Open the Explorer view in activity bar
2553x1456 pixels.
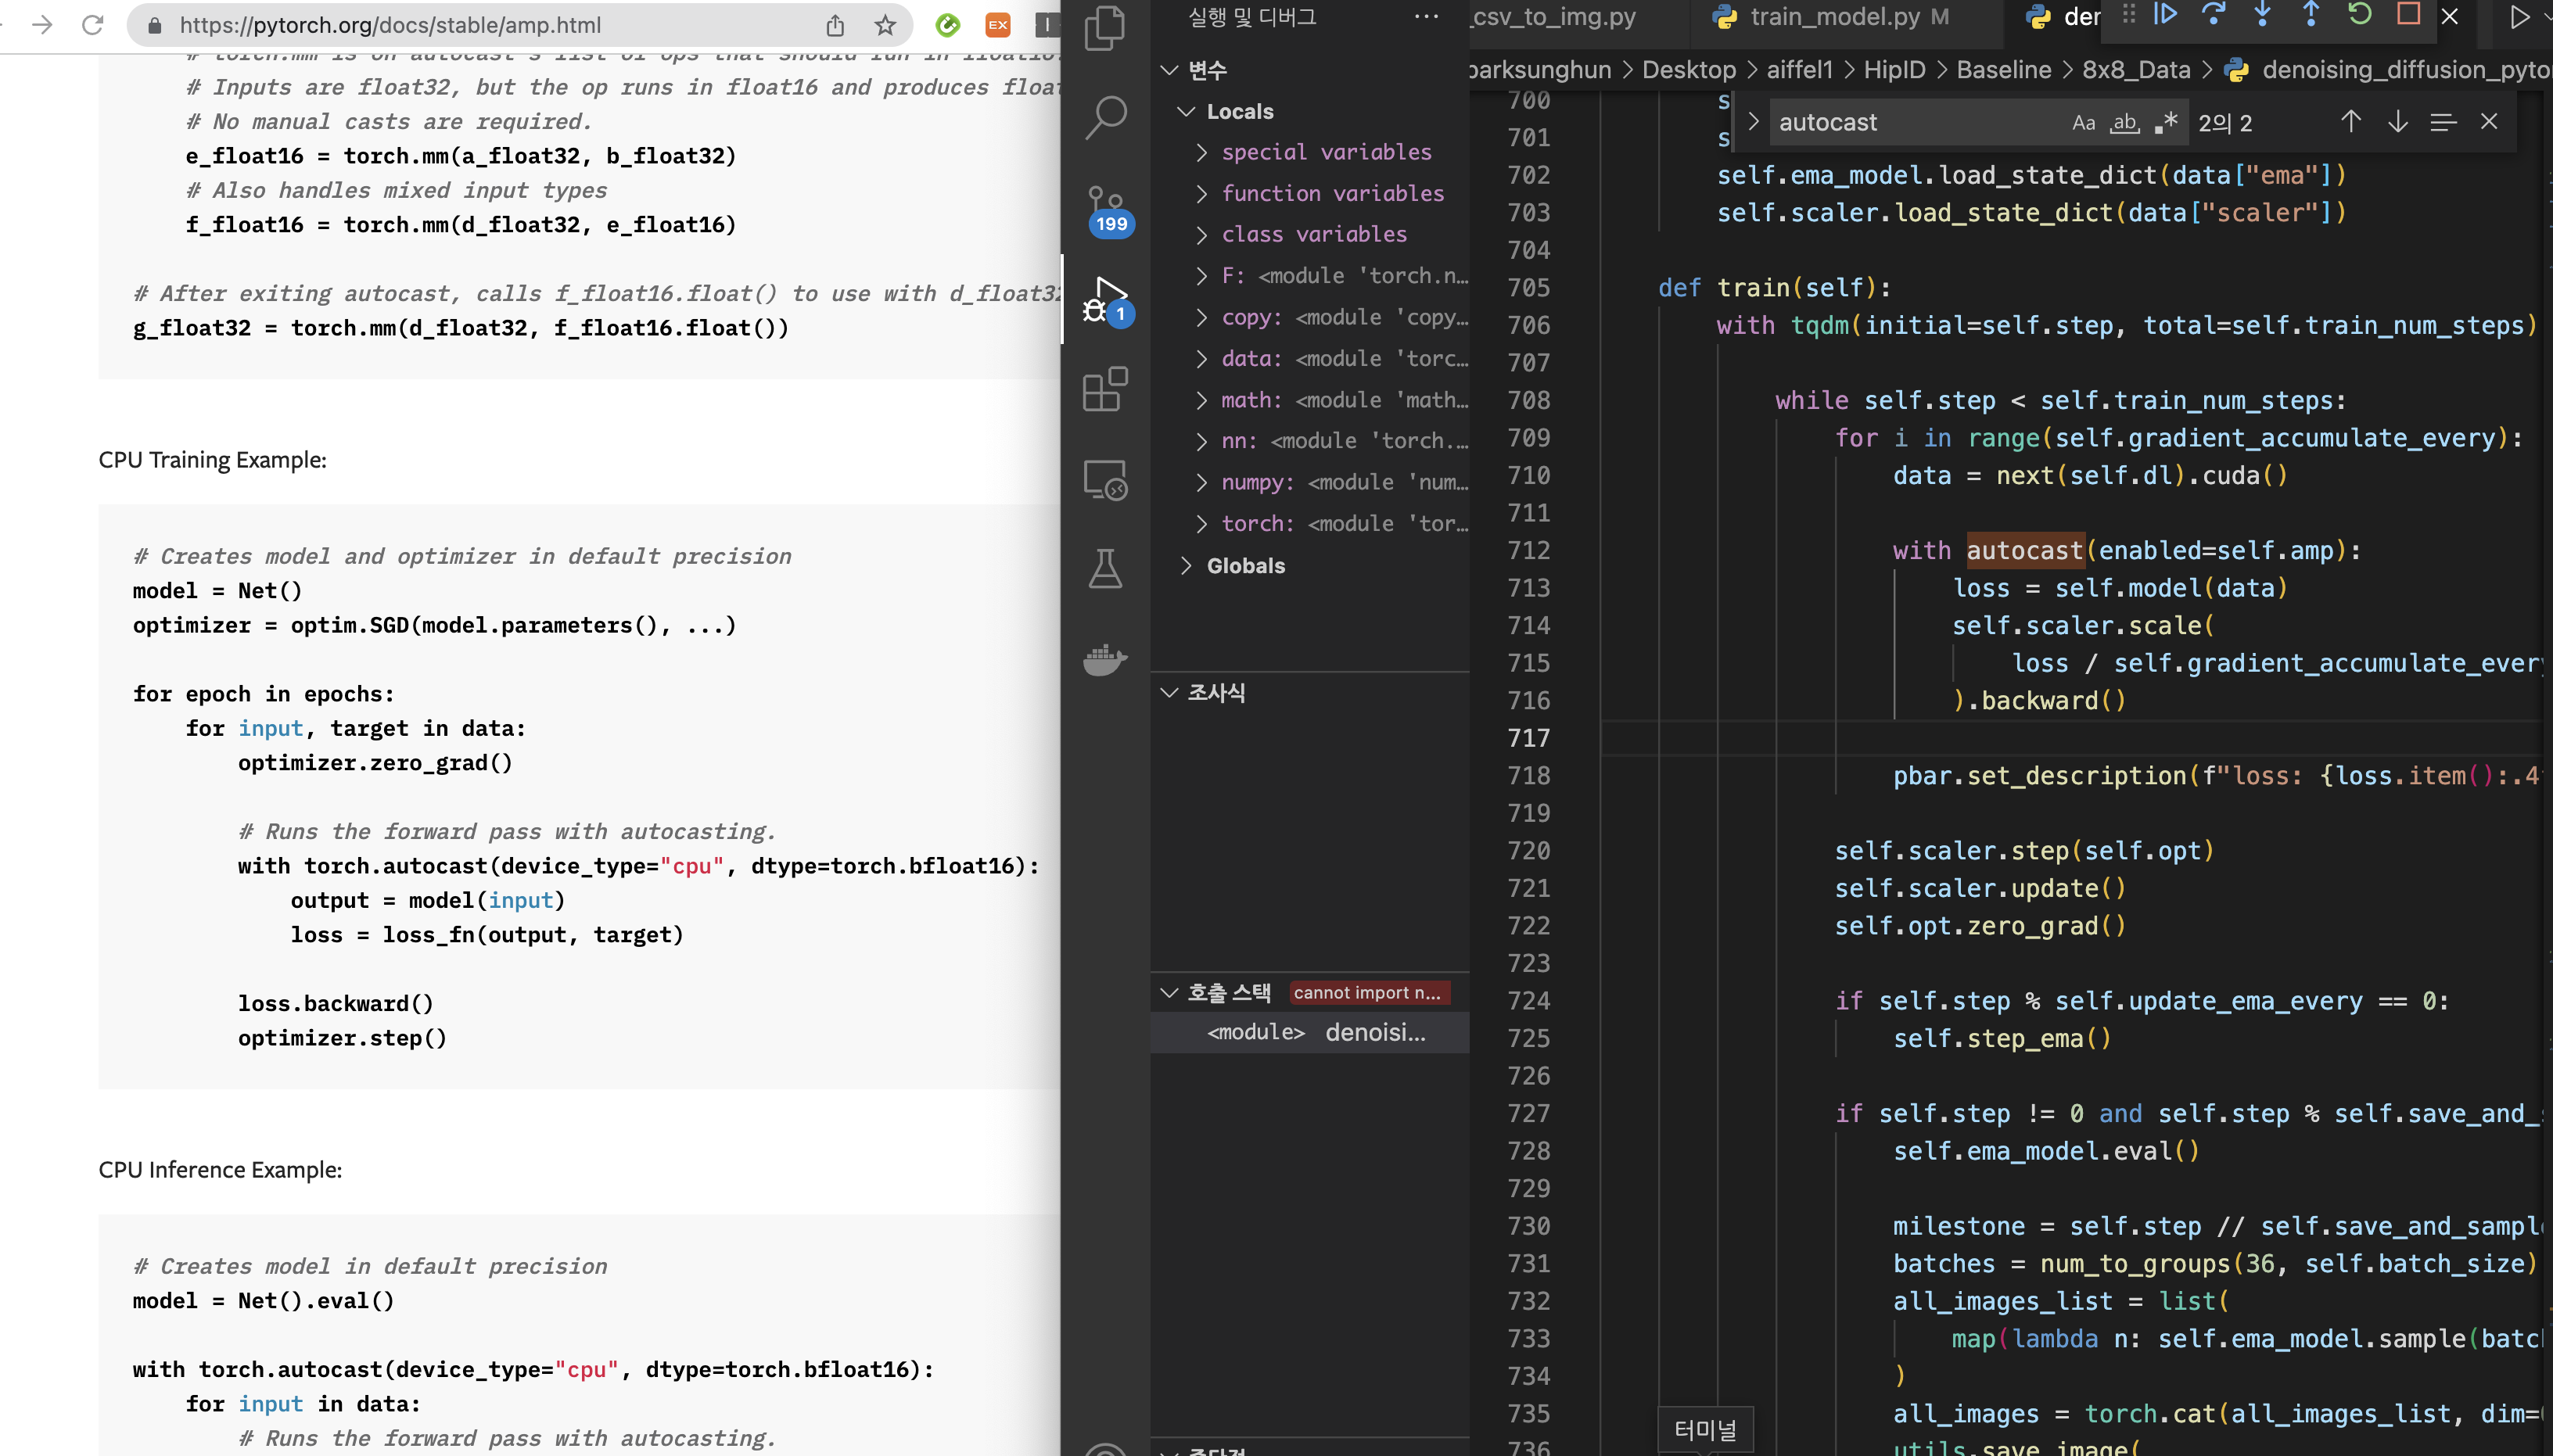point(1105,28)
